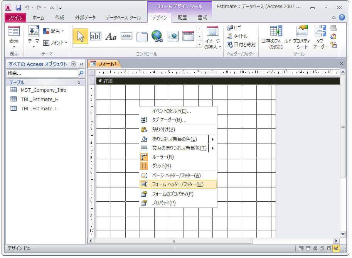Switch to form view via status bar icon
Image resolution: width=352 pixels, height=258 pixels.
coord(301,248)
